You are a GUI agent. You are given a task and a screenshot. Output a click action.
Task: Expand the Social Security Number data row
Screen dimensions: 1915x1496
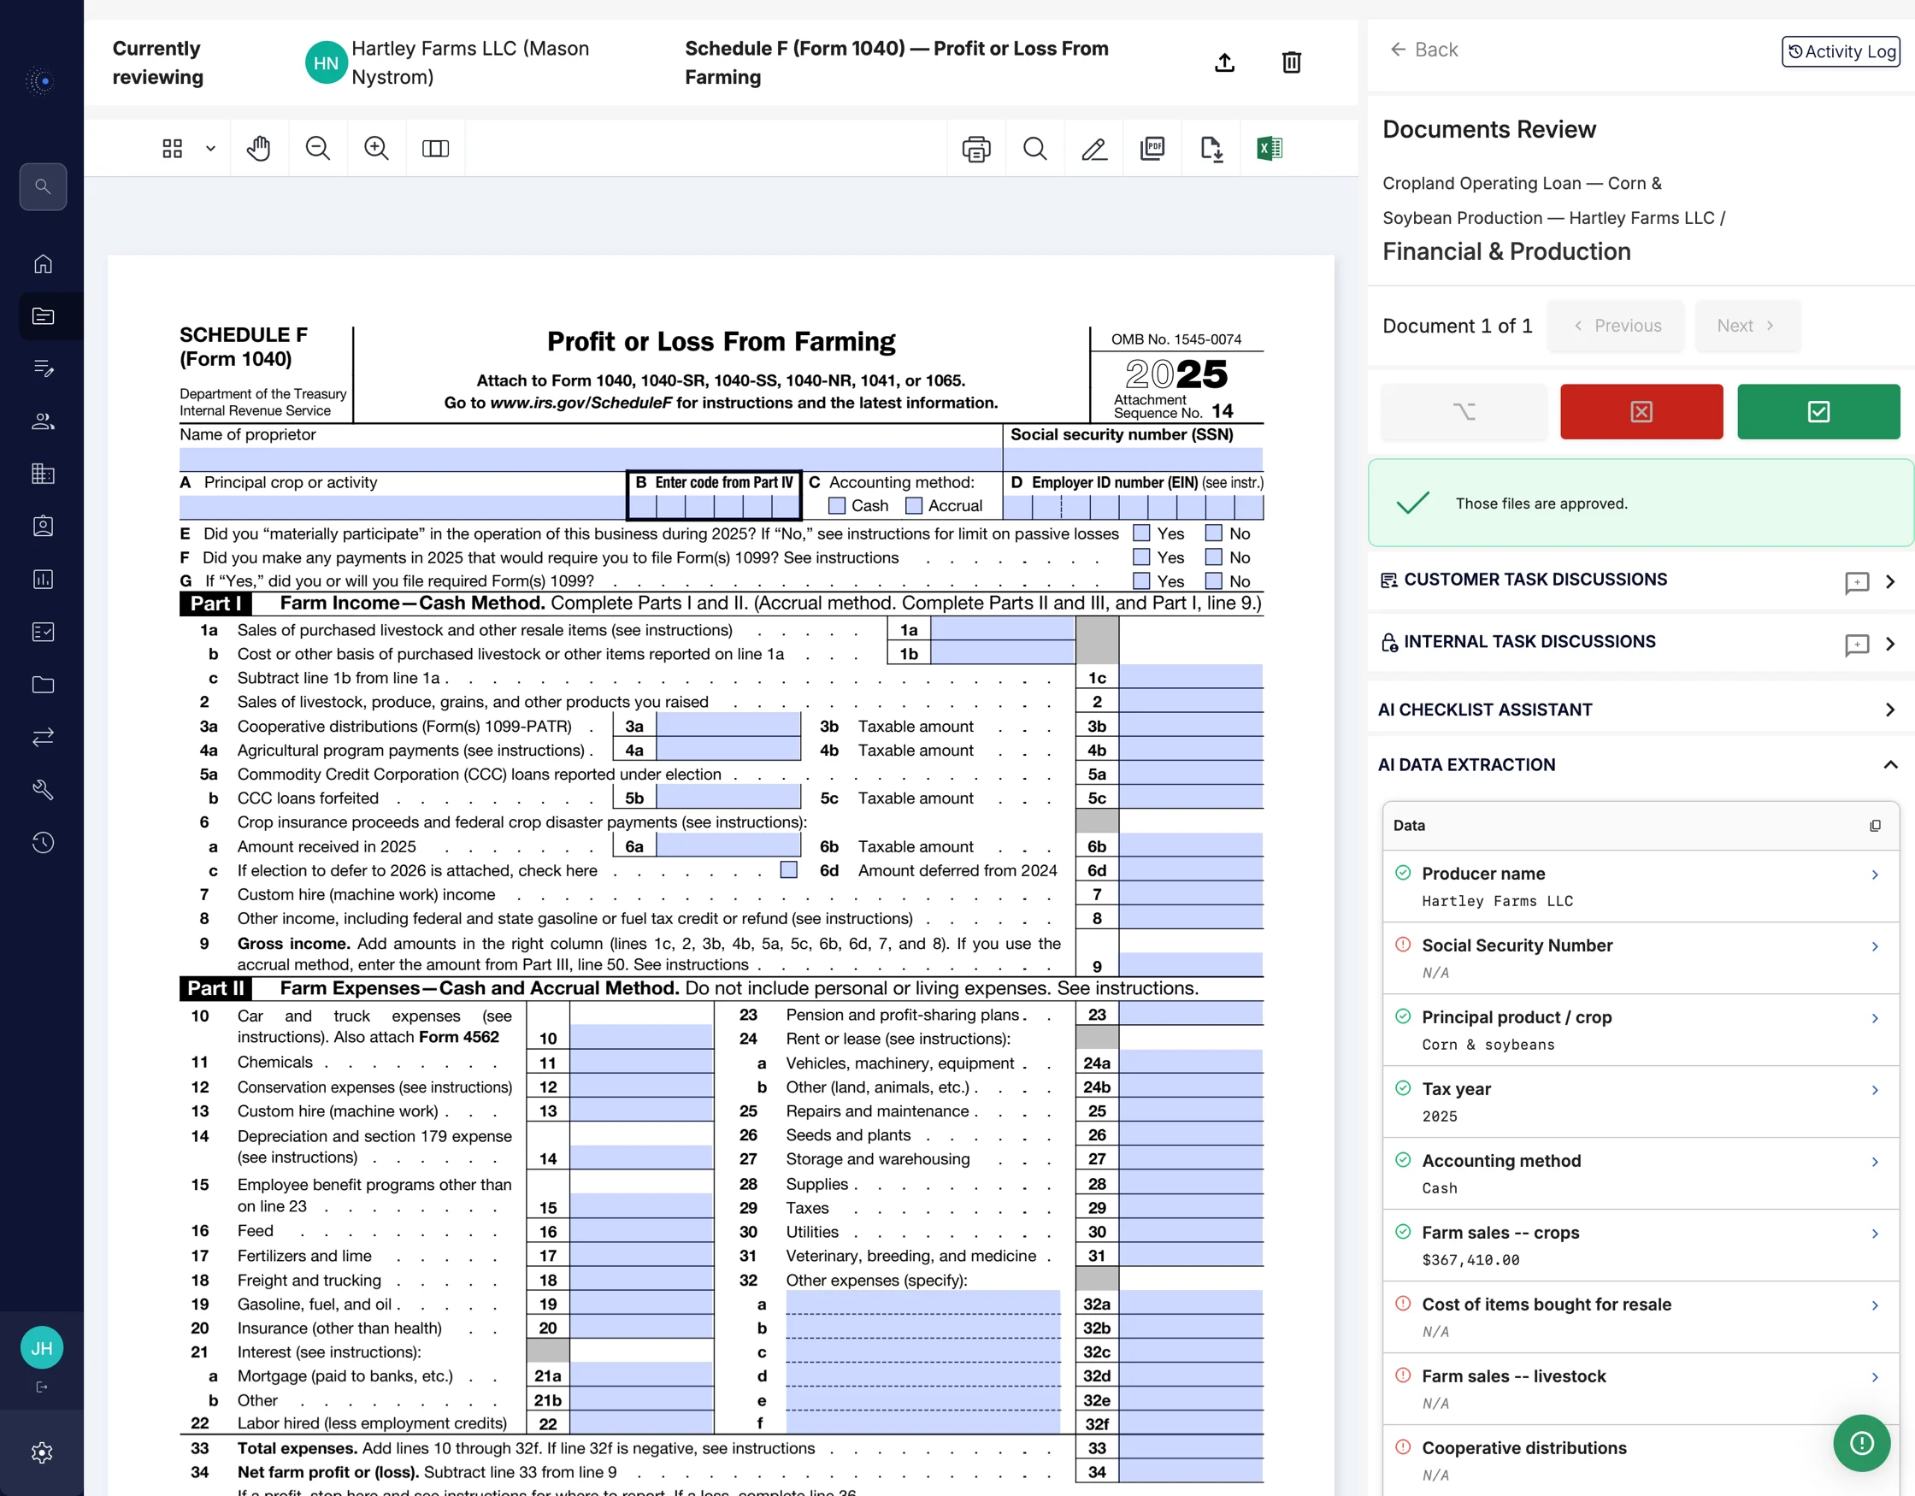coord(1875,946)
